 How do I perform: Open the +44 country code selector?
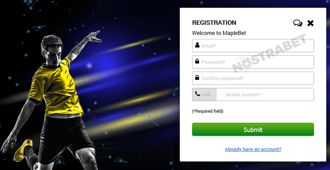(204, 94)
